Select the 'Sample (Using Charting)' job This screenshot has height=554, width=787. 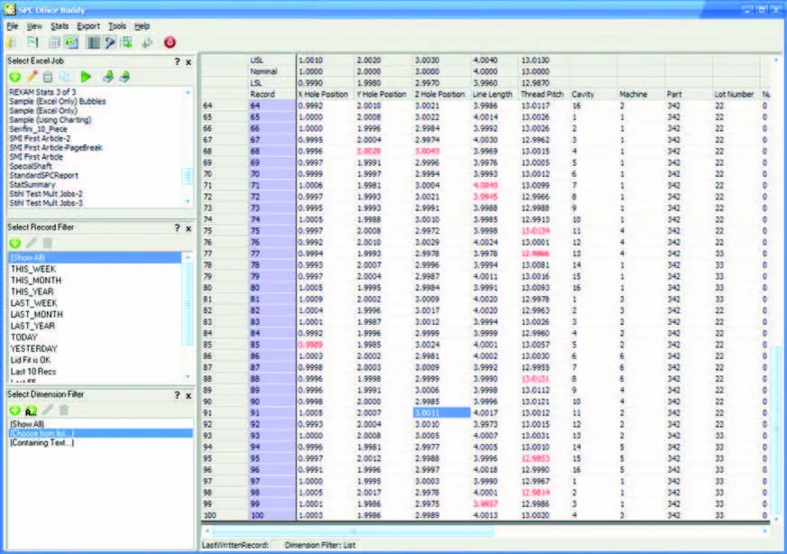coord(50,120)
